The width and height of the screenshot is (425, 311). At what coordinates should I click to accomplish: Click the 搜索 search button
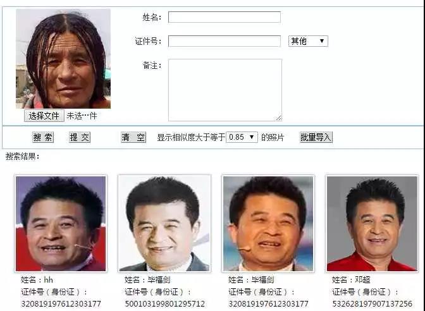[43, 137]
